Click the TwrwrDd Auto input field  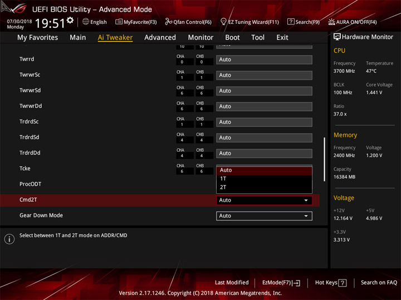point(264,106)
